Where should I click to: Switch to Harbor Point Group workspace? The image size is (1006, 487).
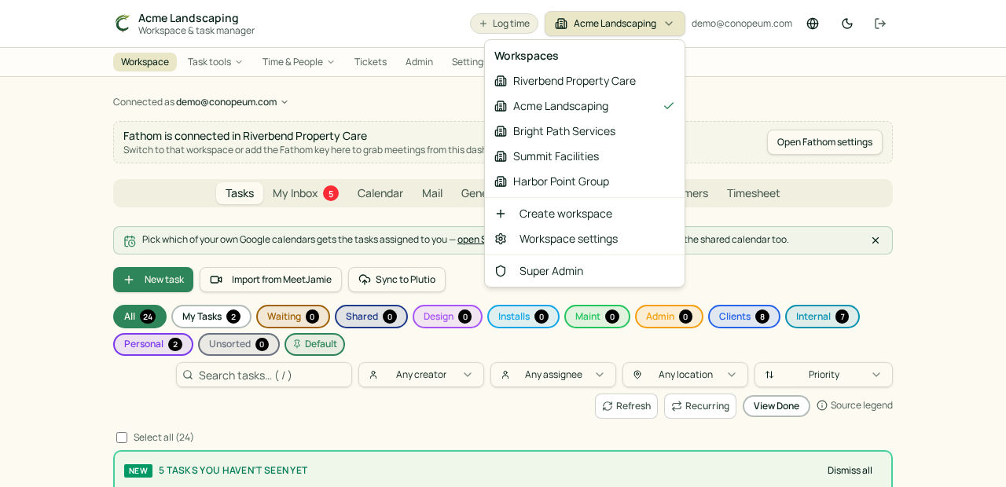click(x=585, y=181)
